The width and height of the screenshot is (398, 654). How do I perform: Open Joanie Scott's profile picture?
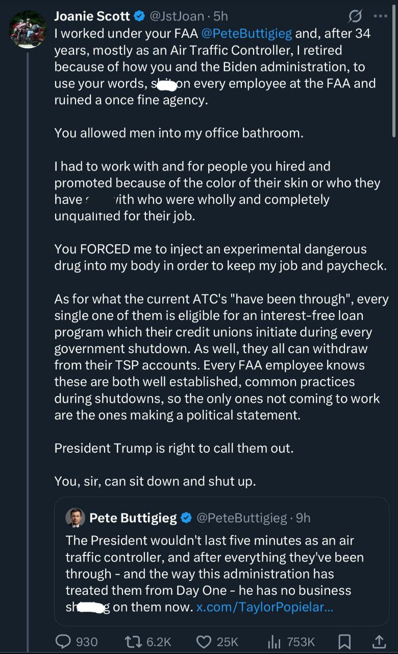click(x=28, y=29)
